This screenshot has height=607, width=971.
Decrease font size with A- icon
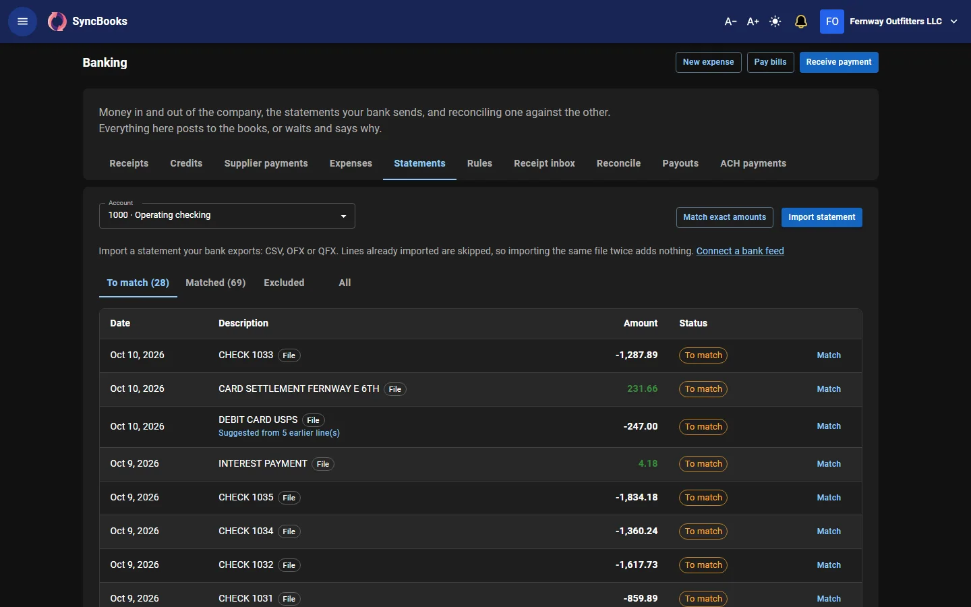(x=730, y=22)
